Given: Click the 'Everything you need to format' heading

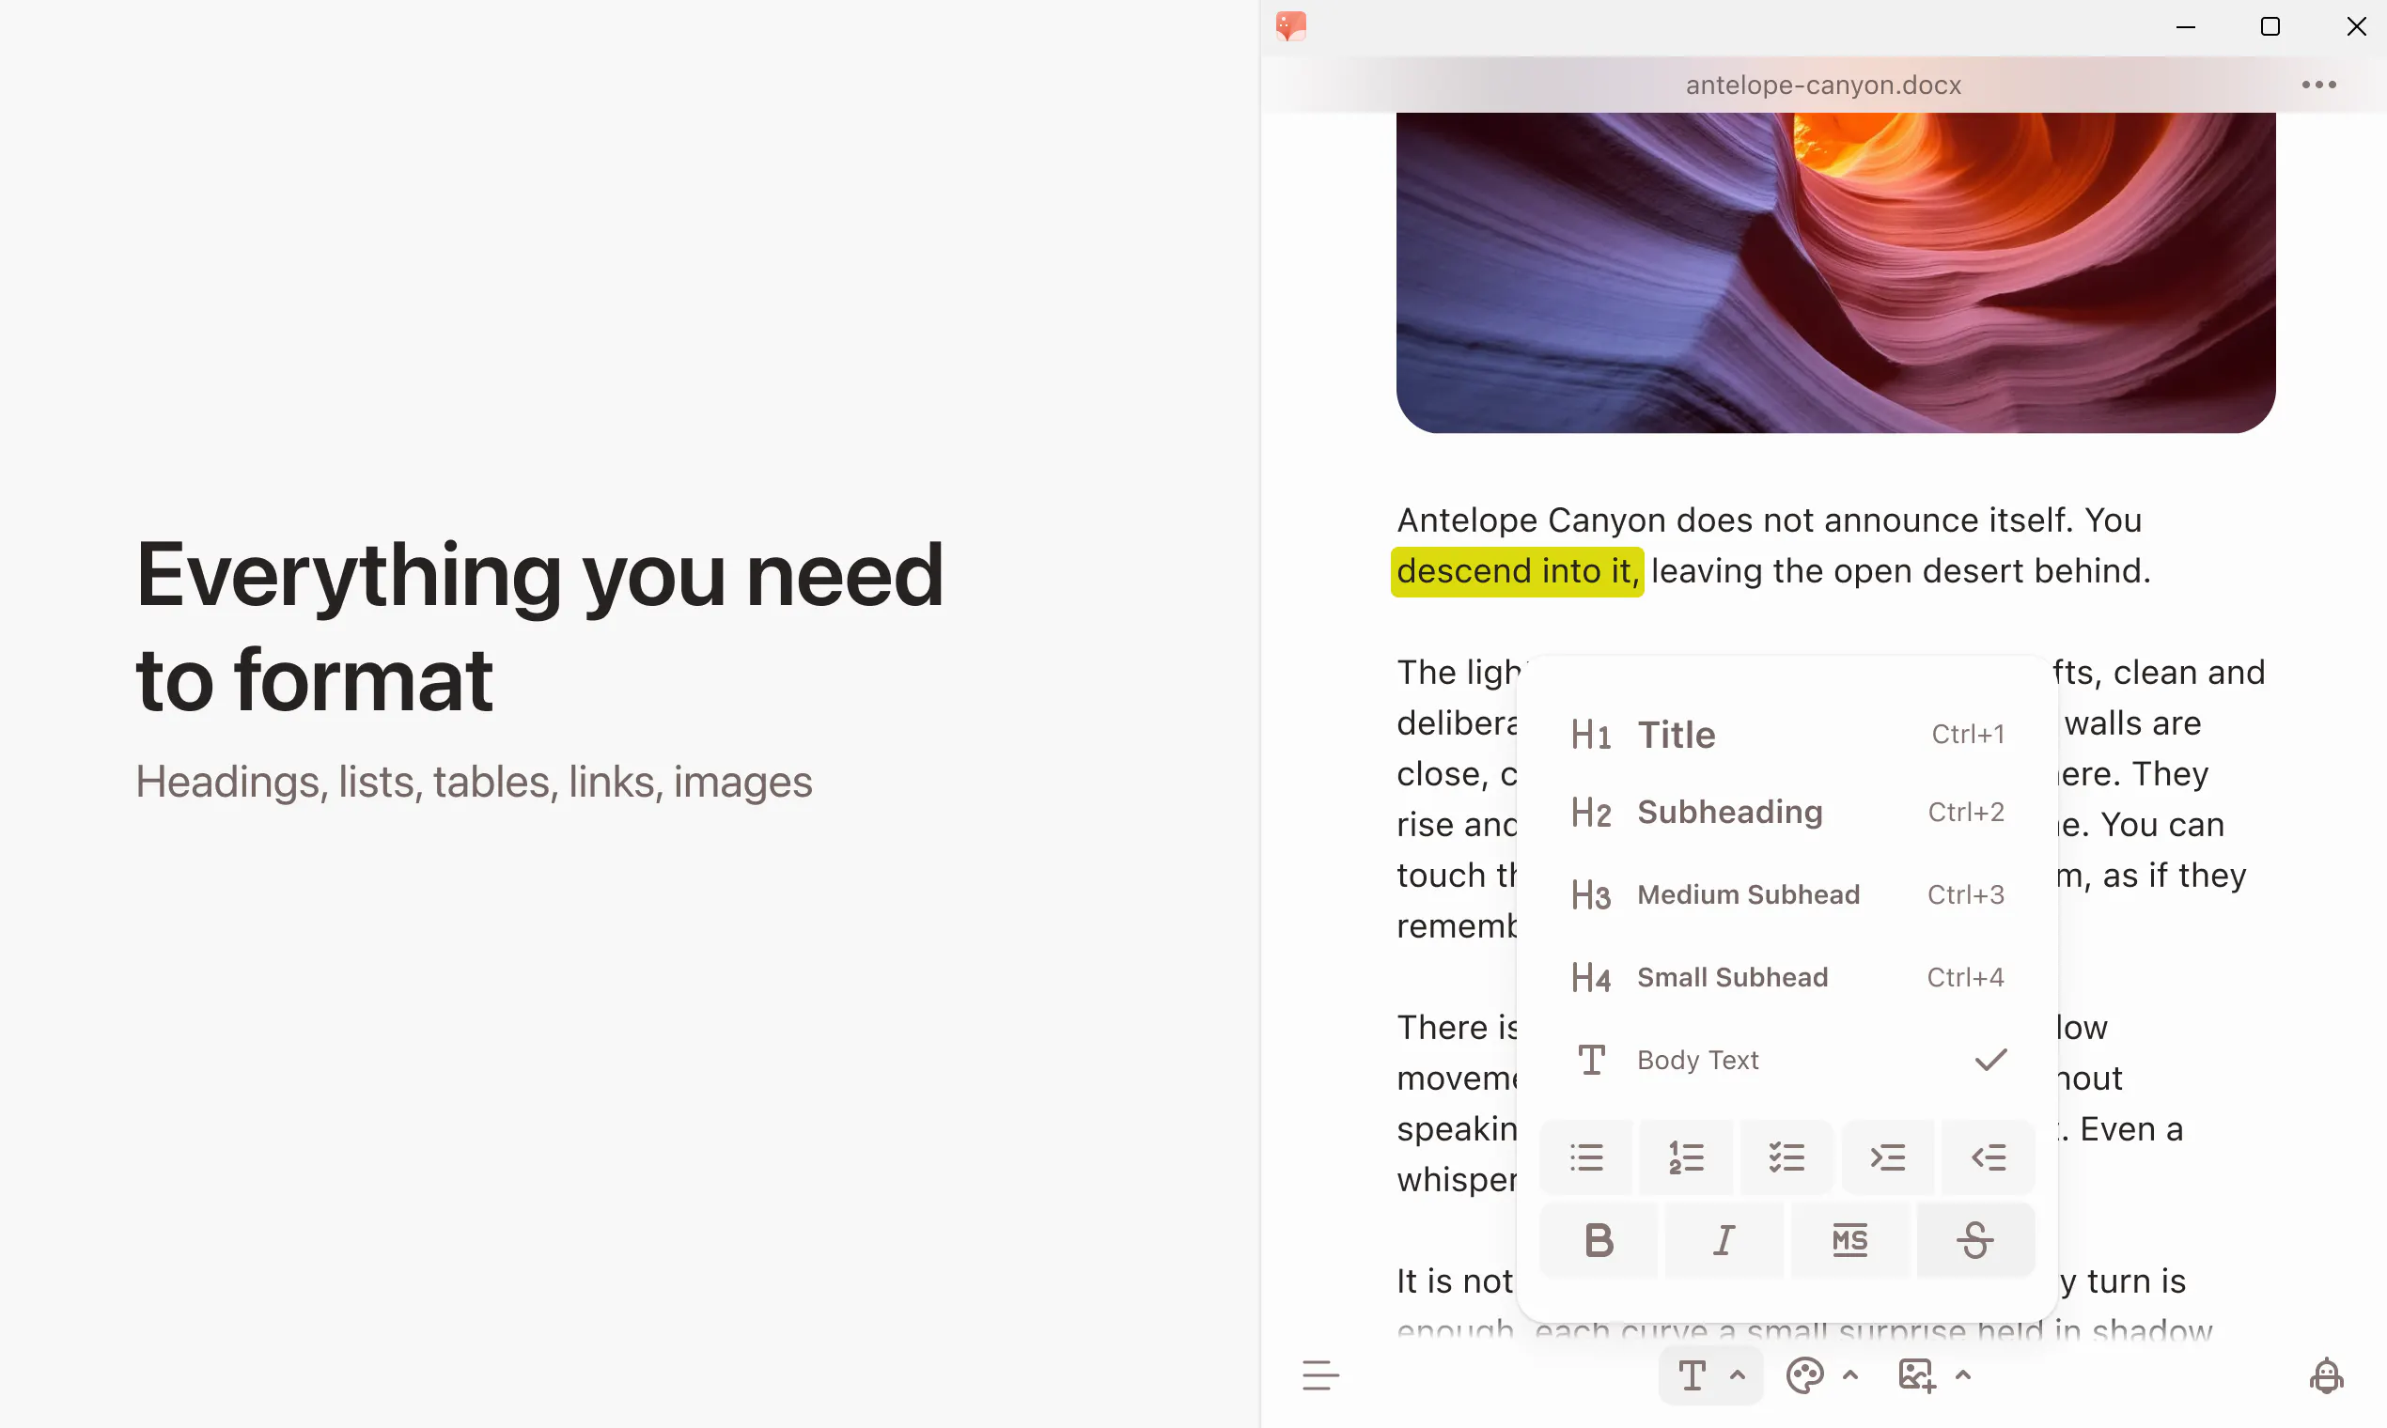Looking at the screenshot, I should (x=539, y=627).
